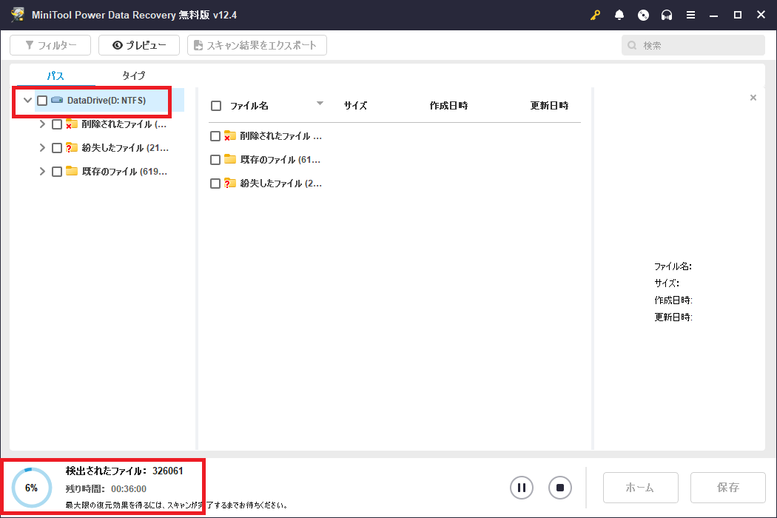
Task: Click the detected files count 326061
Action: 167,471
